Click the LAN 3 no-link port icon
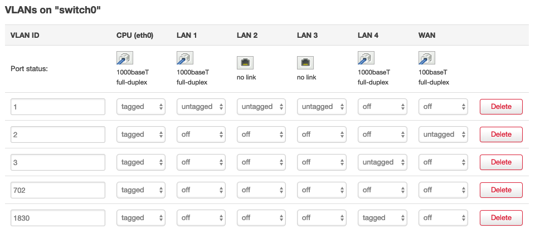 (x=305, y=62)
